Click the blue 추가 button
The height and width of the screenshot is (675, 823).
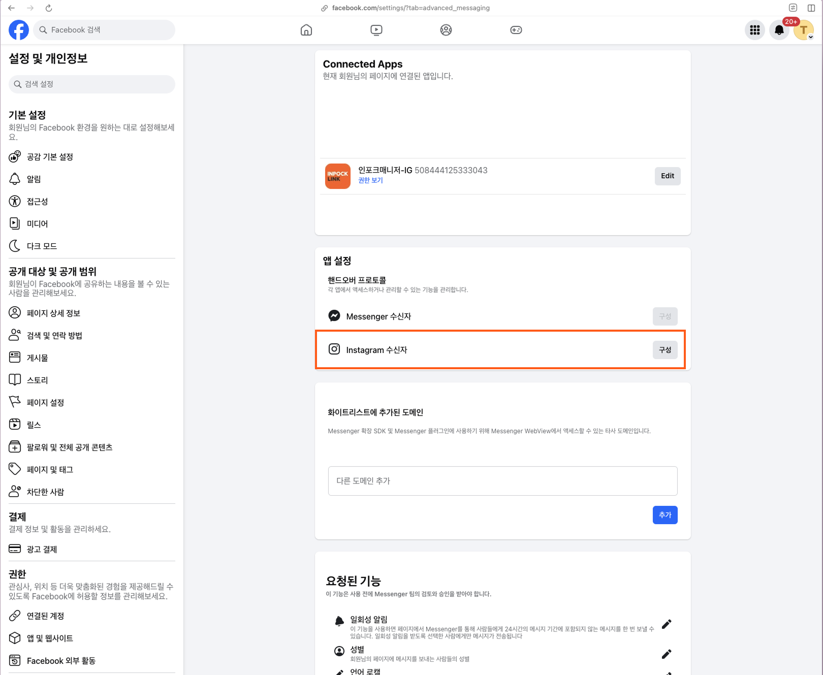(x=665, y=515)
